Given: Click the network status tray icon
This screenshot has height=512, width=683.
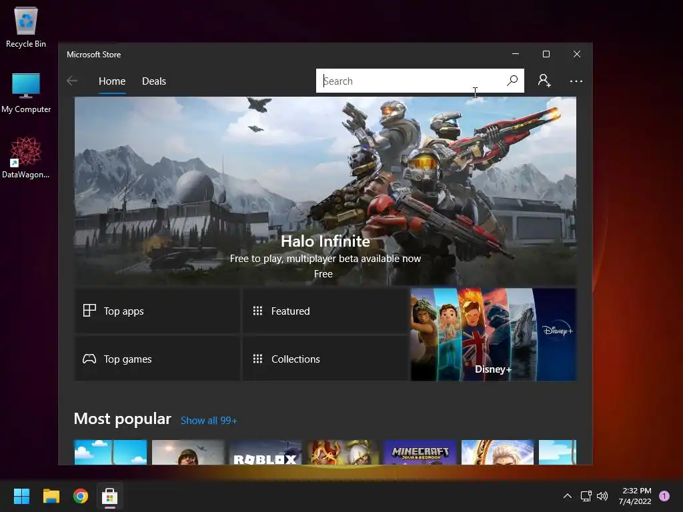Looking at the screenshot, I should point(586,496).
